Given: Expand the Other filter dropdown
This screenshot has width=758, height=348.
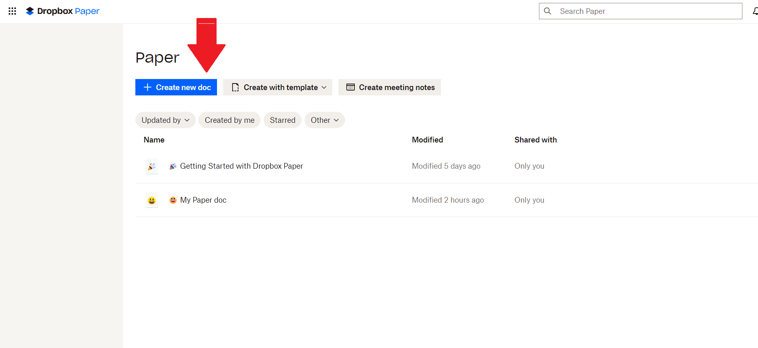Looking at the screenshot, I should (x=325, y=120).
